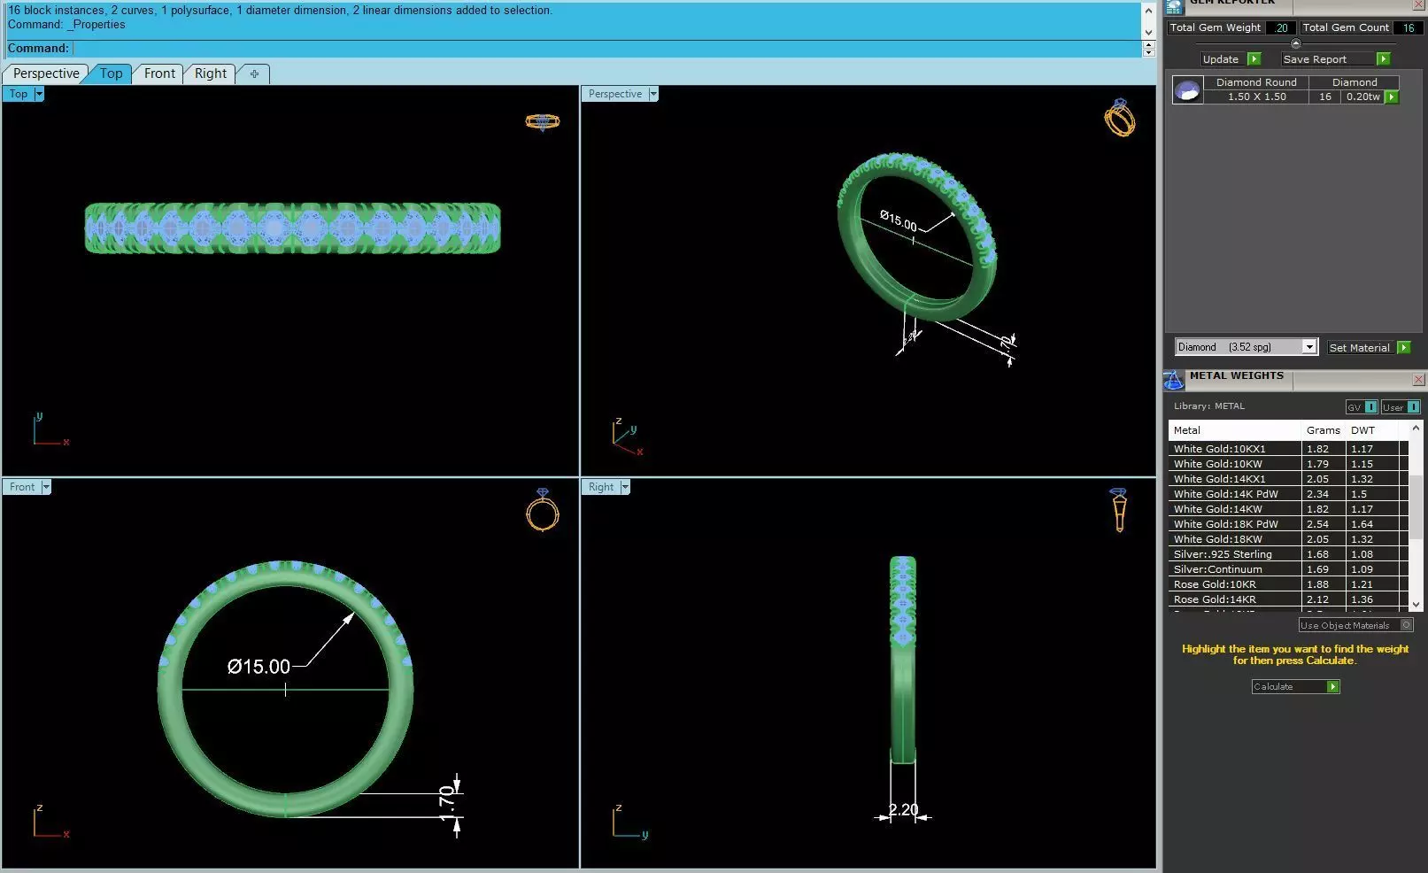Add a new viewport tab
The image size is (1428, 873).
tap(254, 73)
